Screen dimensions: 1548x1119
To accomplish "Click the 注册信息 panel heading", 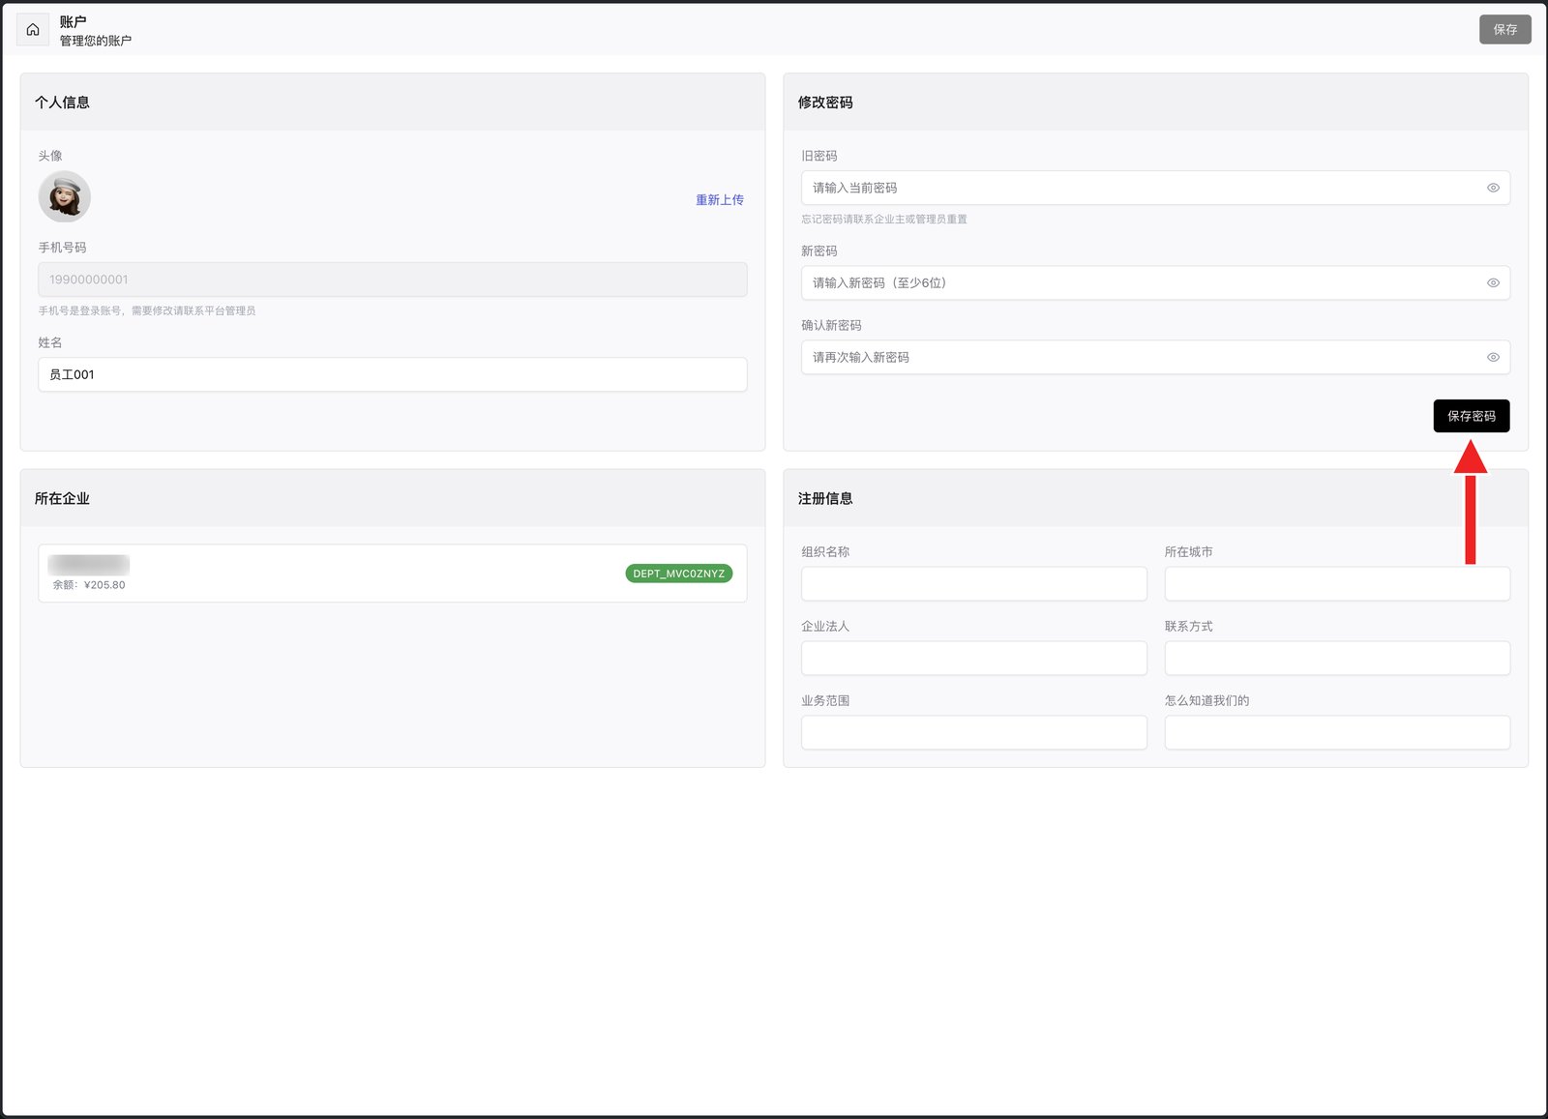I will (x=825, y=499).
